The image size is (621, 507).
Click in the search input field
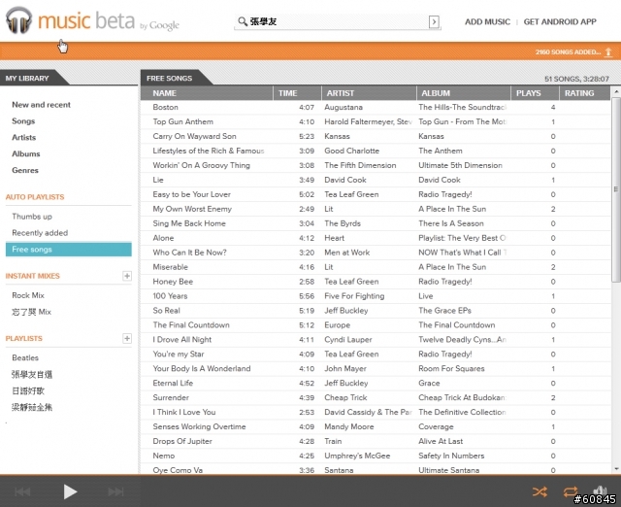pos(338,21)
